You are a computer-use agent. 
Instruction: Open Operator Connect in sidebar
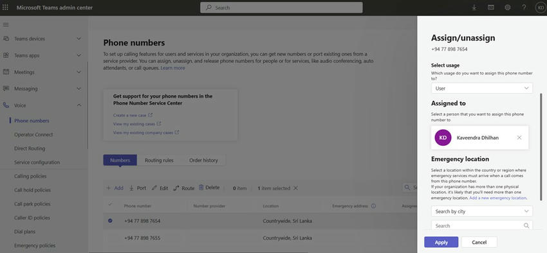33,135
